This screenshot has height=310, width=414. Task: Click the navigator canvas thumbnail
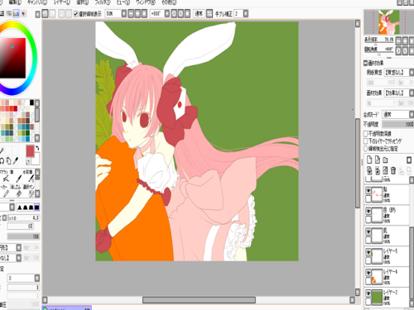[388, 22]
